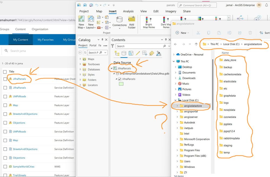Click the notifications bell icon
Viewport: 270px width, 177px height.
click(266, 5)
